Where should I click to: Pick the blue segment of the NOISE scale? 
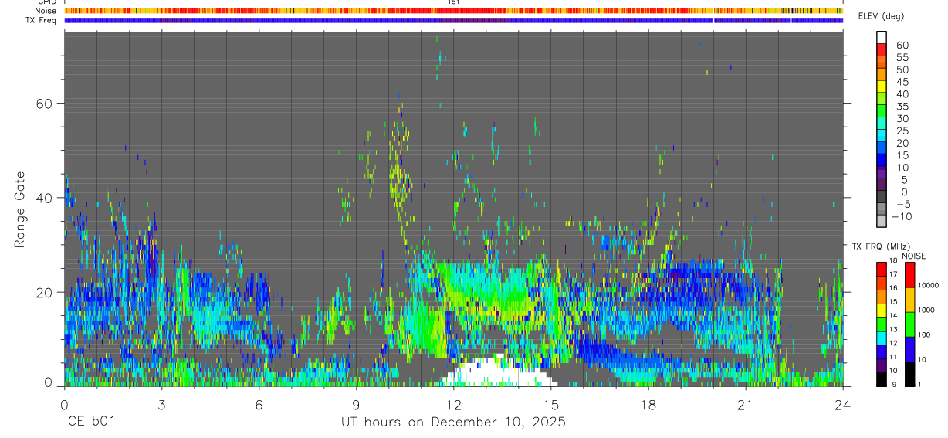click(x=910, y=349)
